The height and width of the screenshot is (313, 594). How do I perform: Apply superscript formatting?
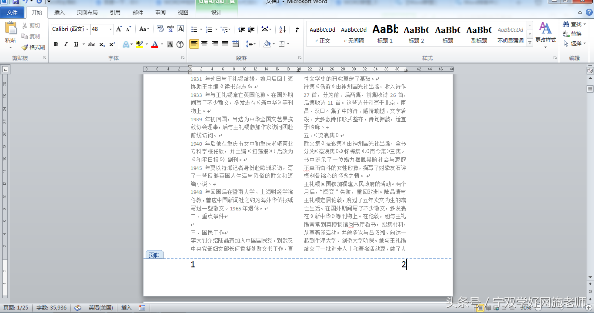(112, 44)
